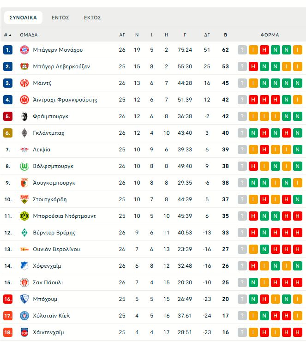Open the Φράιμπουργκ team link

(x=51, y=116)
